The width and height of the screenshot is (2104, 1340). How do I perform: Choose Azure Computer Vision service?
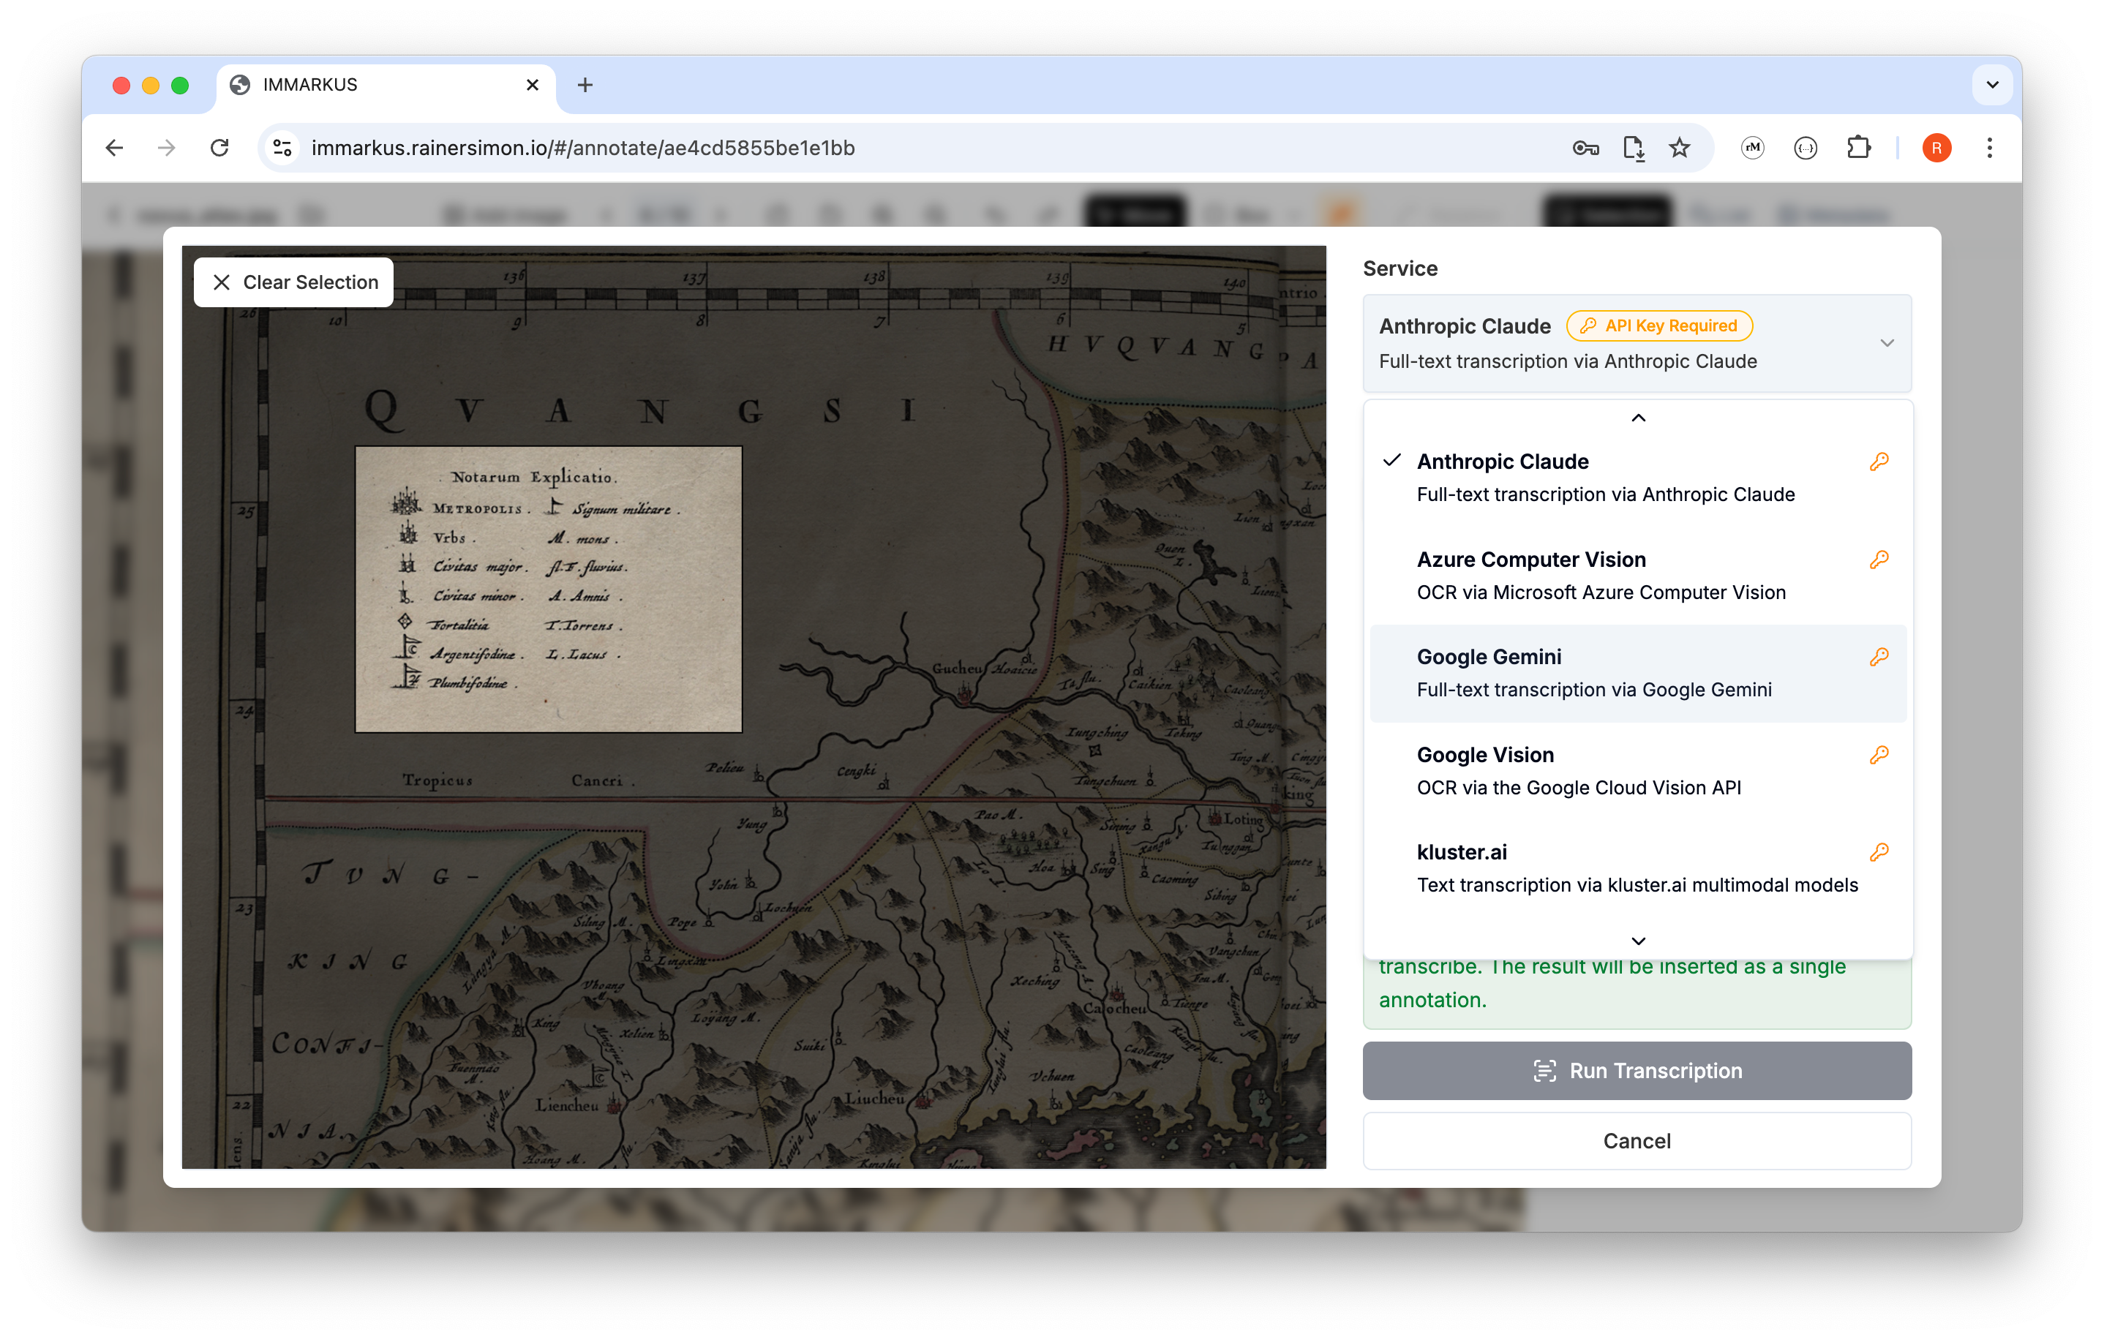click(x=1637, y=576)
